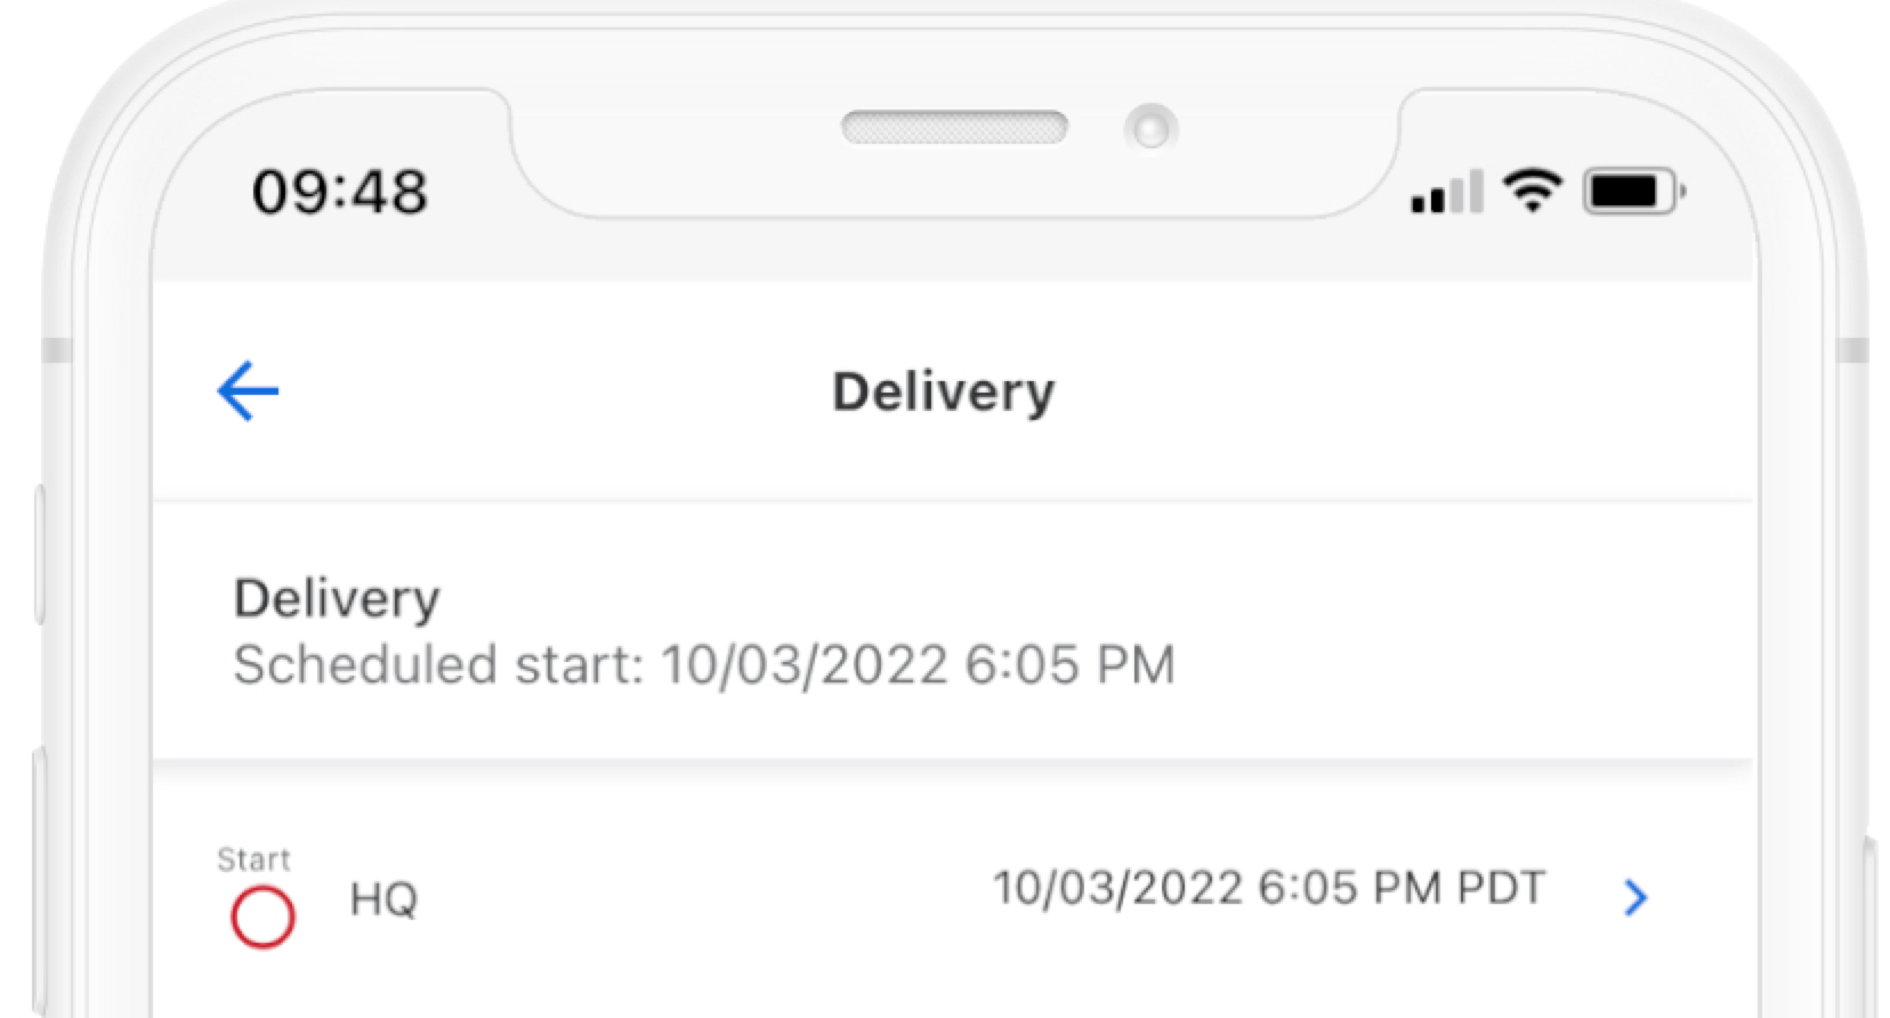
Task: Open HQ stop details via chevron
Action: [1635, 898]
